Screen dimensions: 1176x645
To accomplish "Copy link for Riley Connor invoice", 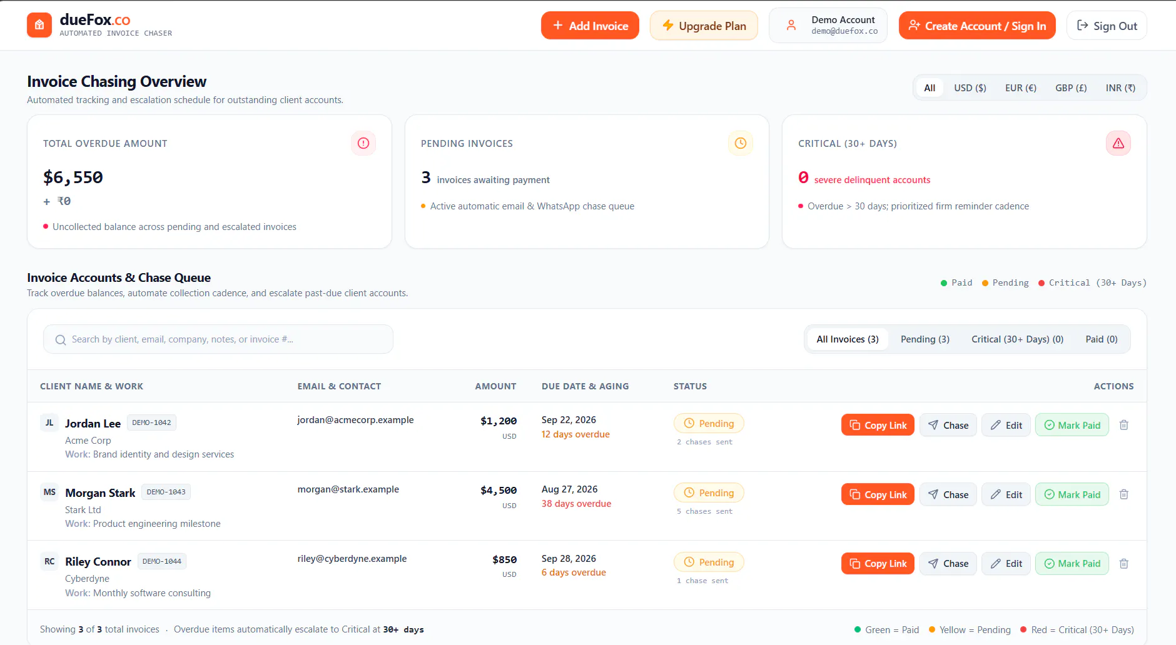I will click(878, 564).
